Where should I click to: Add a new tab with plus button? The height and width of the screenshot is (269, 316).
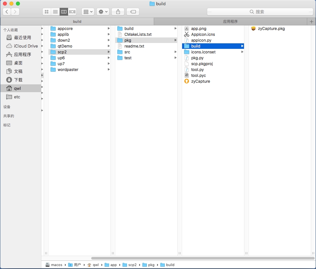click(311, 21)
